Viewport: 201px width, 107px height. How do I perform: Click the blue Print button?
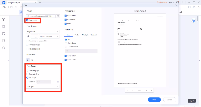[x=154, y=100]
